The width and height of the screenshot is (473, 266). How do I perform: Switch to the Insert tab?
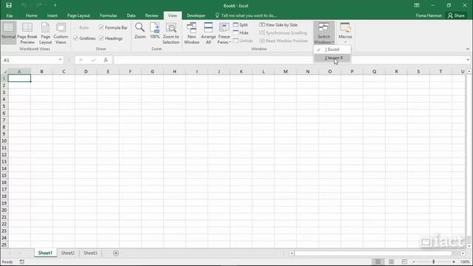pyautogui.click(x=52, y=16)
